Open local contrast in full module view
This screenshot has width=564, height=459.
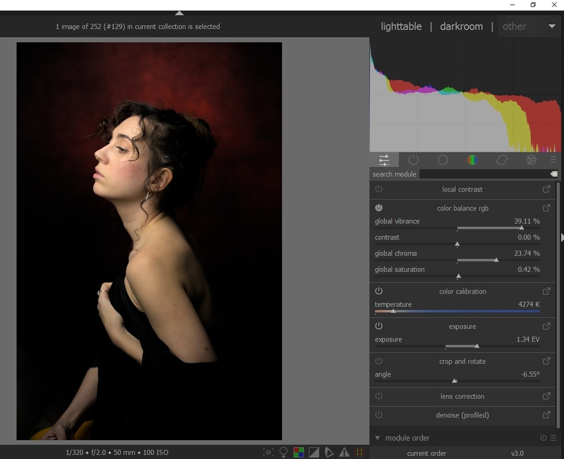[546, 189]
